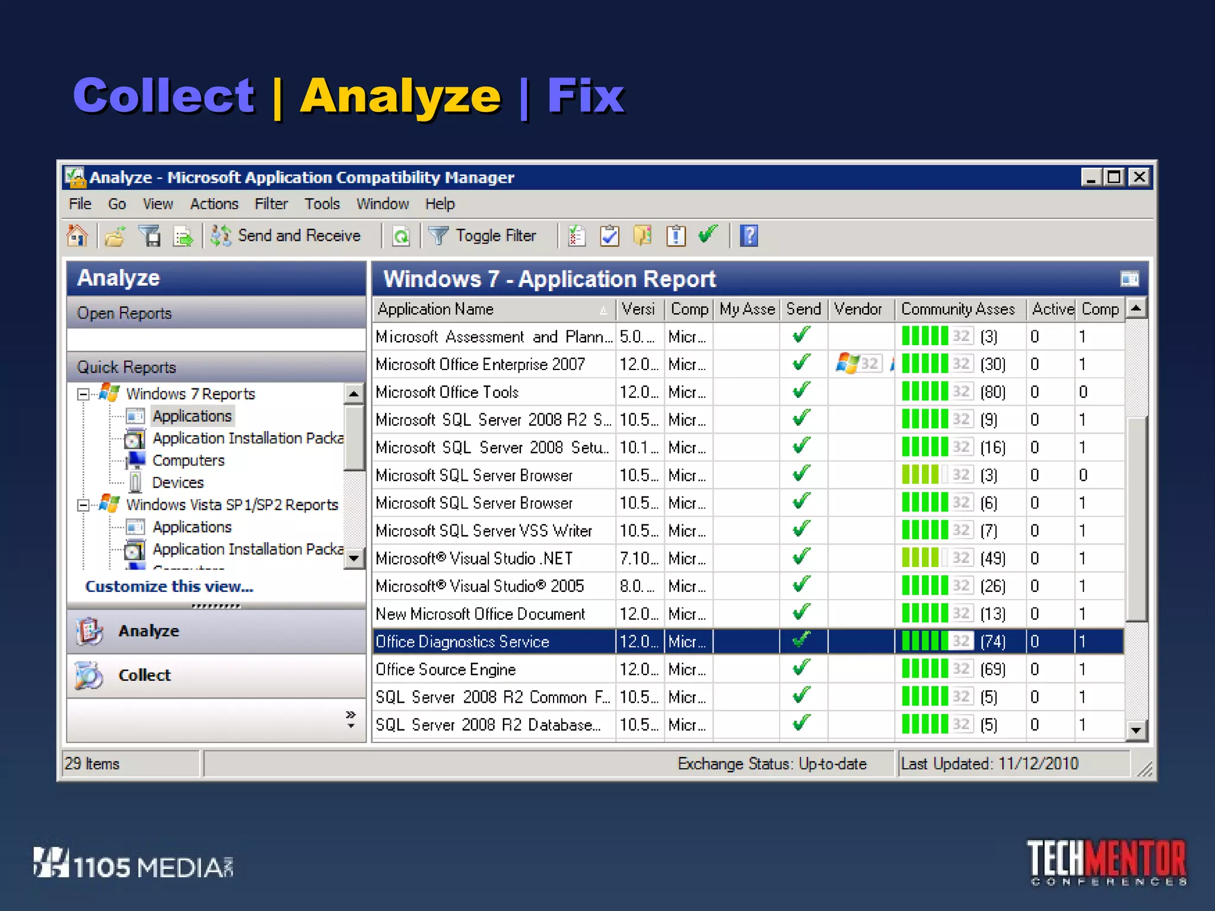Select Applications under Windows Vista SP1/SP2 Reports
Viewport: 1215px width, 911px height.
pos(192,527)
